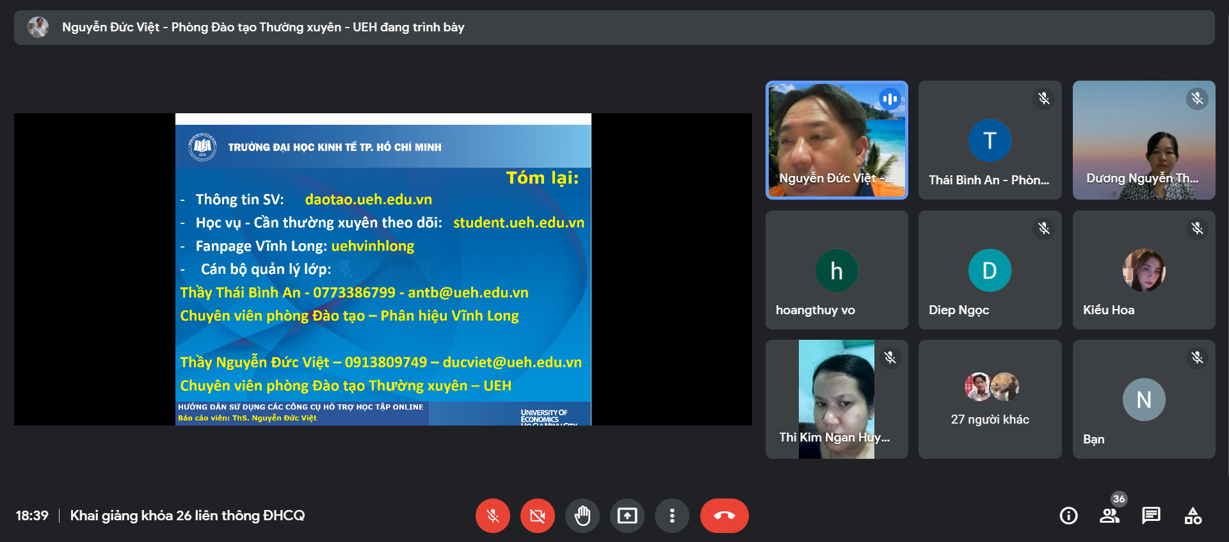This screenshot has width=1229, height=542.
Task: Show everyone participants panel
Action: pos(1109,516)
